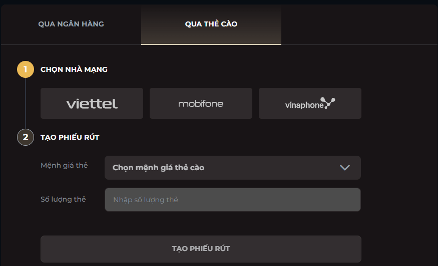Click the Vinaphone three-dot symbol
Viewport: 438px width, 266px height.
coord(328,102)
